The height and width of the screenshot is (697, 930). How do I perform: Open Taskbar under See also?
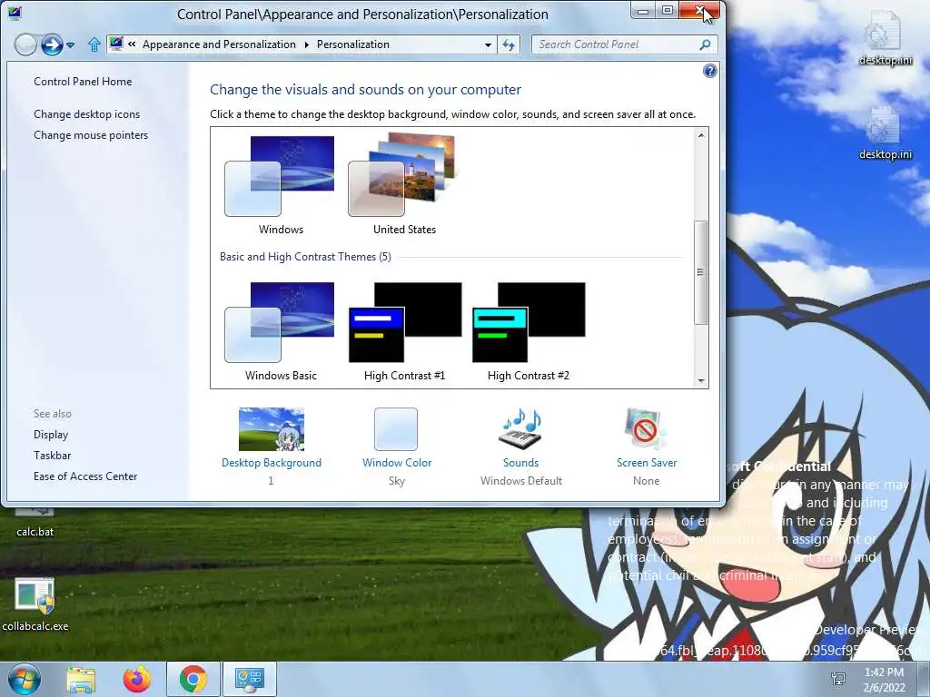coord(52,456)
